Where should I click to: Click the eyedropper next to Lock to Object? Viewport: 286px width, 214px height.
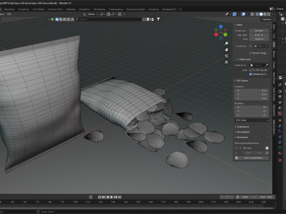click(267, 65)
